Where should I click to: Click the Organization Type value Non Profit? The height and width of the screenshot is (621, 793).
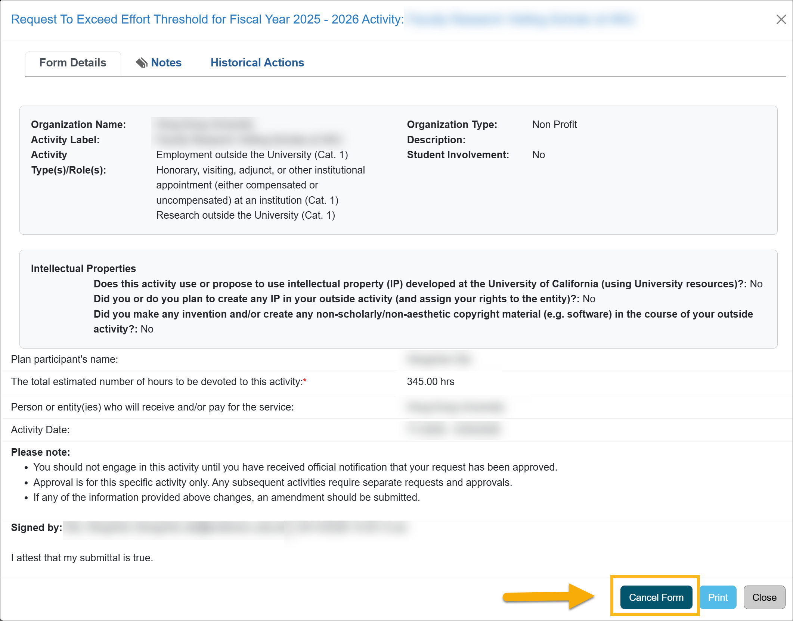click(554, 124)
